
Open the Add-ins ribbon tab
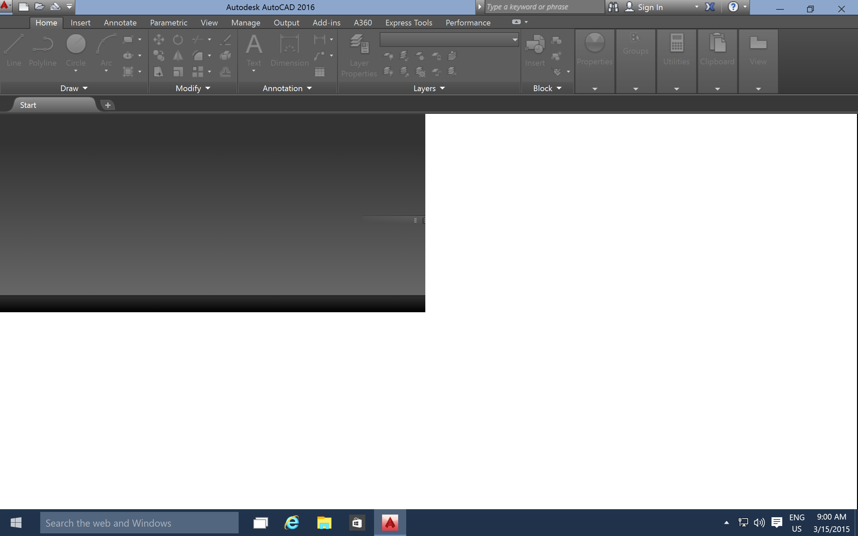326,23
